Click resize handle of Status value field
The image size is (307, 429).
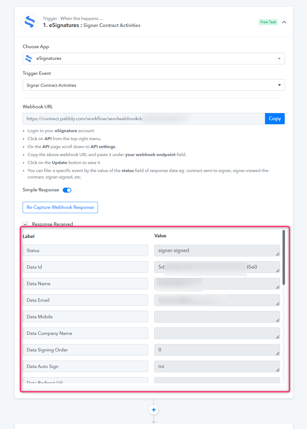click(278, 254)
